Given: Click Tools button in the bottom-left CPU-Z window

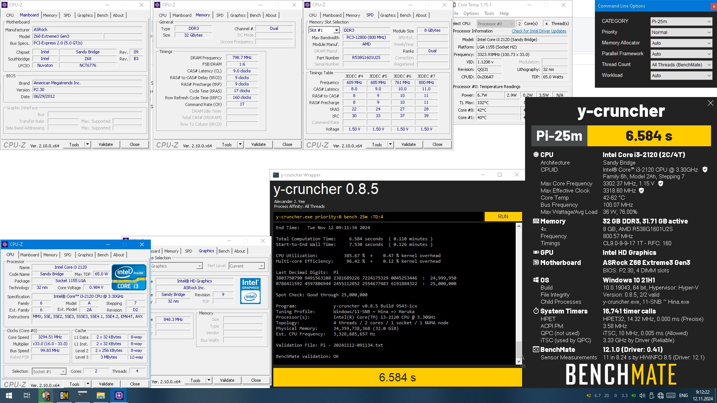Looking at the screenshot, I should 74,384.
